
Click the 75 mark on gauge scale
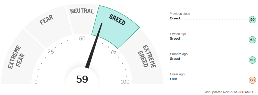113,52
